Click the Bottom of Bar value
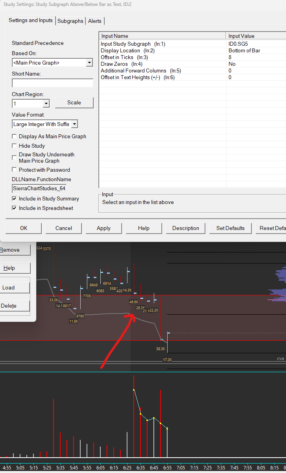 coord(244,50)
